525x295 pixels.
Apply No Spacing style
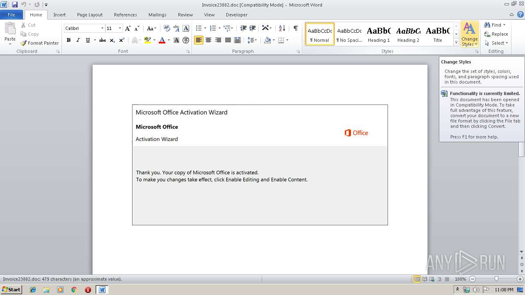349,34
